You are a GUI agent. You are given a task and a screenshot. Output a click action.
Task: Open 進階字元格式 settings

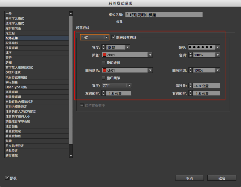click(37, 23)
